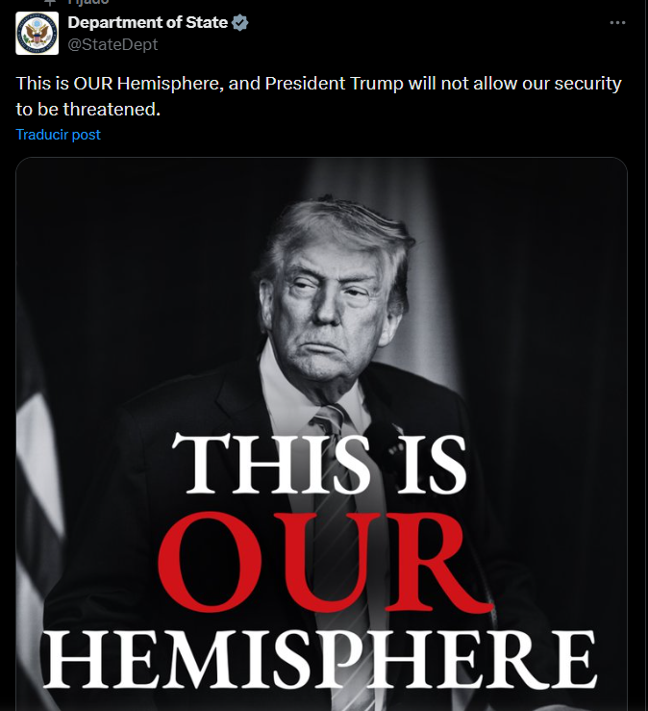Click the THIS IS headline in the poster
The width and height of the screenshot is (648, 711).
tap(319, 464)
